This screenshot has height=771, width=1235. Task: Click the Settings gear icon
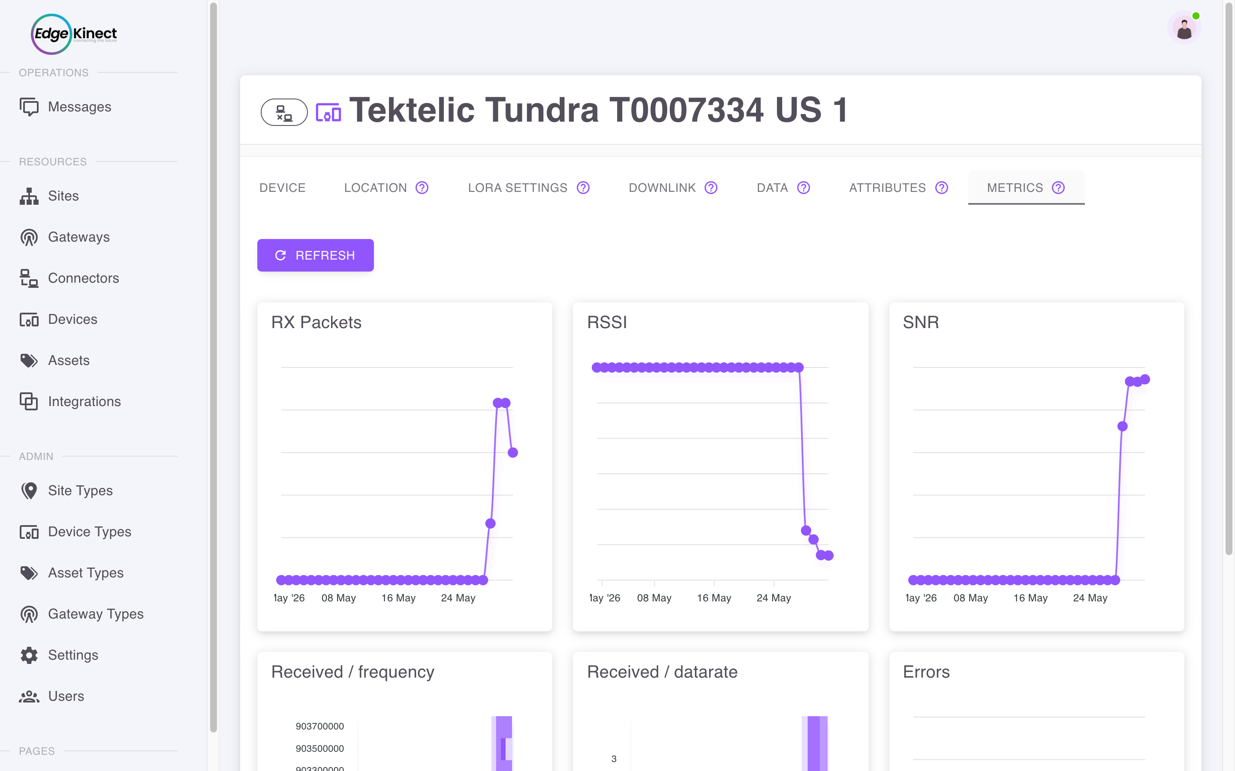click(x=29, y=655)
